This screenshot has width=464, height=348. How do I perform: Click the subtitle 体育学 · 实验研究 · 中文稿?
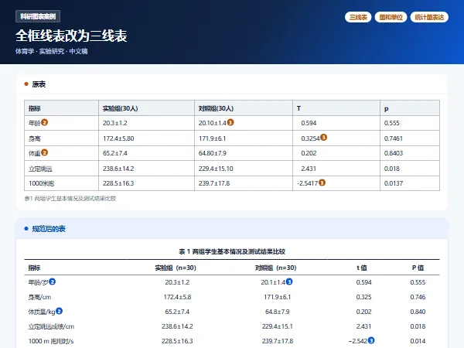click(x=52, y=51)
